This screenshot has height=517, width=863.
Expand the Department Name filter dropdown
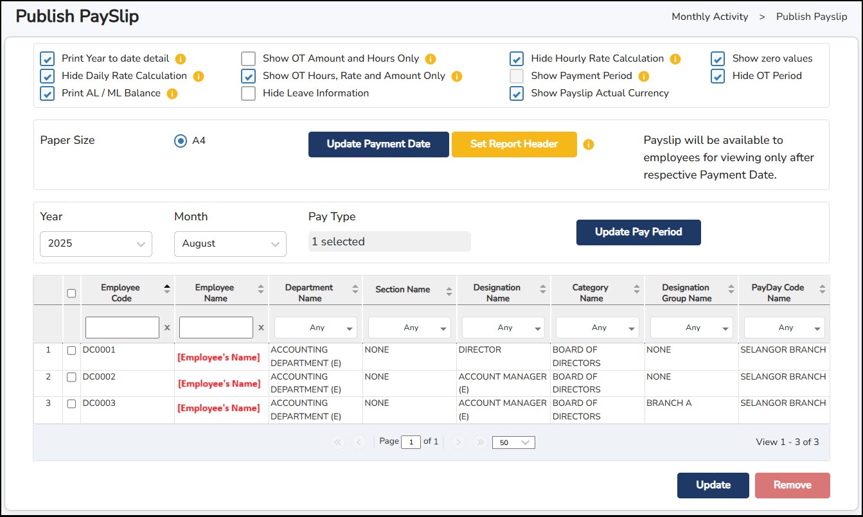click(x=316, y=328)
